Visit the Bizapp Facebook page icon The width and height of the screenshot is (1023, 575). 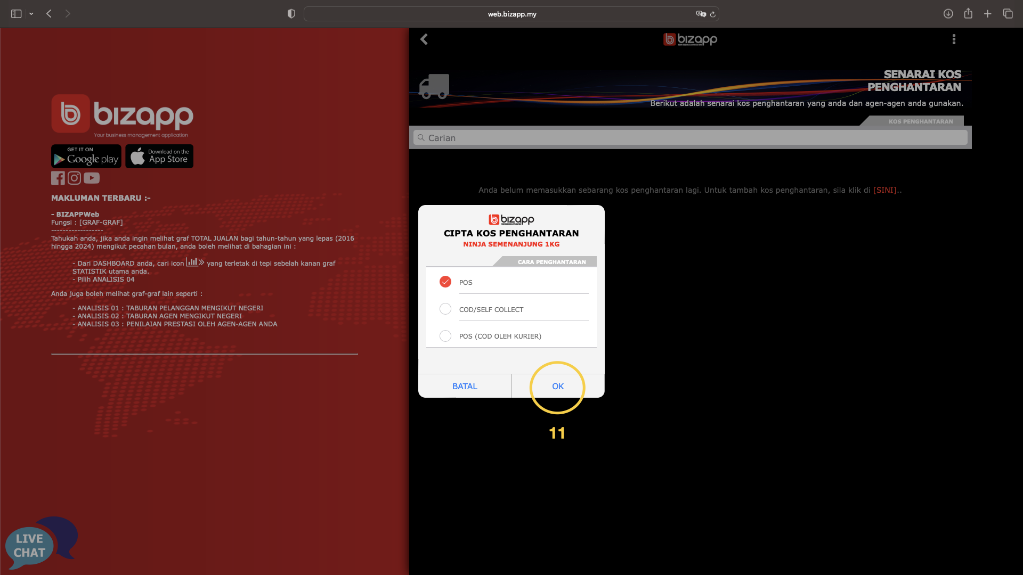click(x=58, y=178)
